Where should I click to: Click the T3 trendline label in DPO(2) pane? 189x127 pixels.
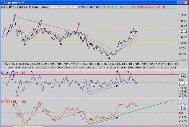(36, 113)
